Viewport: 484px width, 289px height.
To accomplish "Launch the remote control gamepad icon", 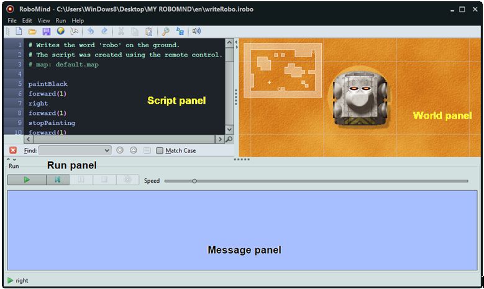I will point(74,31).
